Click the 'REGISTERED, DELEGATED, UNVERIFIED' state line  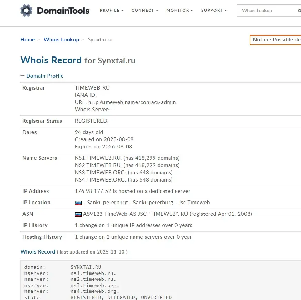[121, 297]
